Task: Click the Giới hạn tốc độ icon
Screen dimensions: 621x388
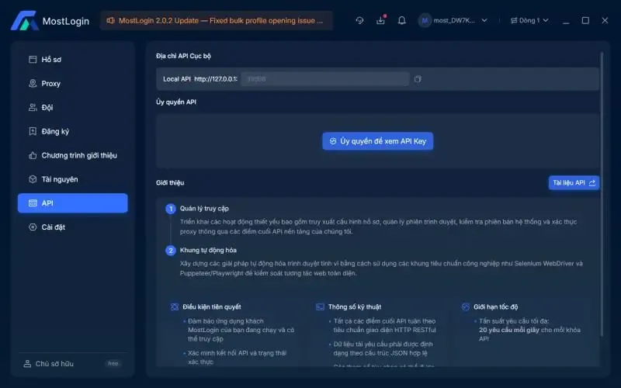Action: pos(466,307)
